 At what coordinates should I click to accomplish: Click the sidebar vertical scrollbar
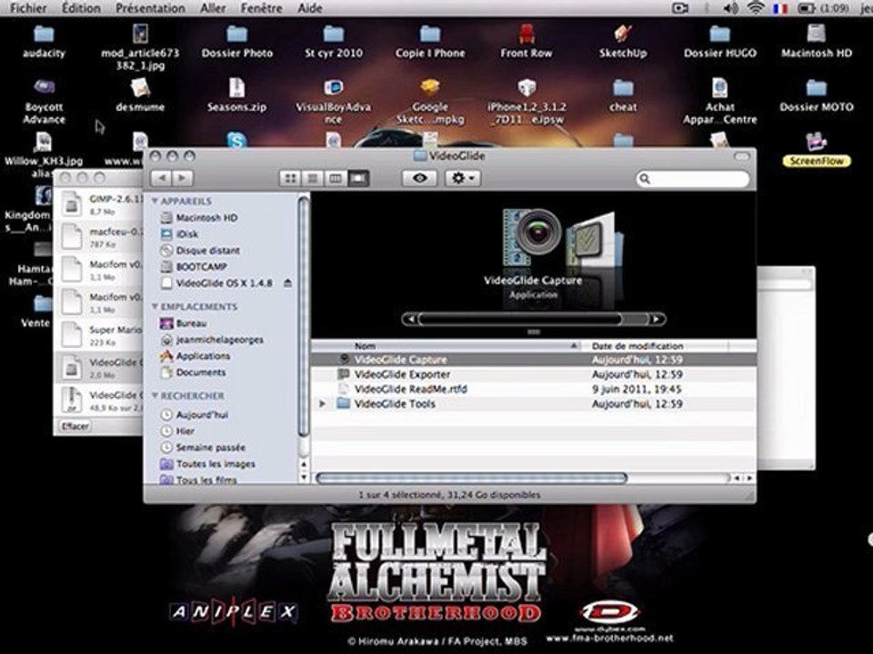coord(304,317)
